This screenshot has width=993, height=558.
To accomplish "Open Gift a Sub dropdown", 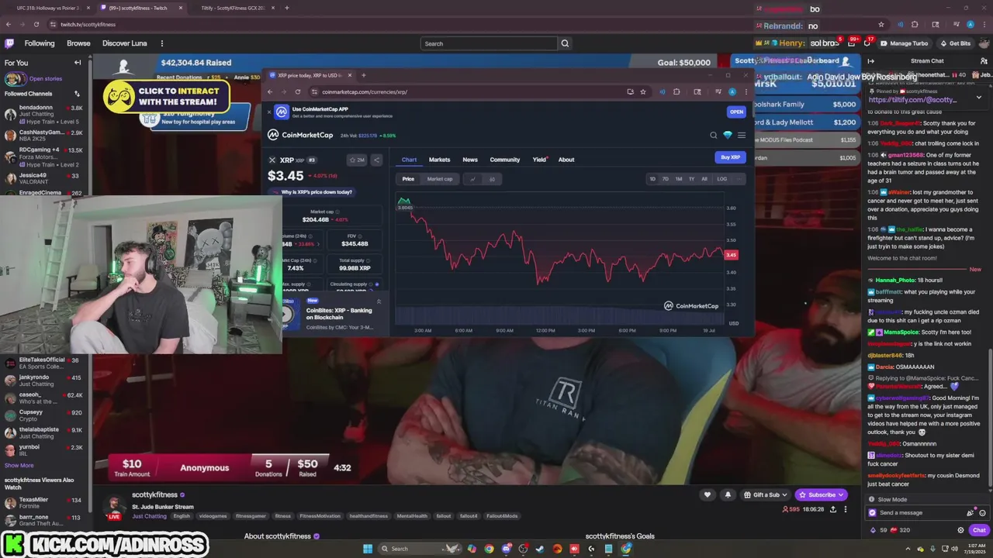I will click(x=764, y=494).
